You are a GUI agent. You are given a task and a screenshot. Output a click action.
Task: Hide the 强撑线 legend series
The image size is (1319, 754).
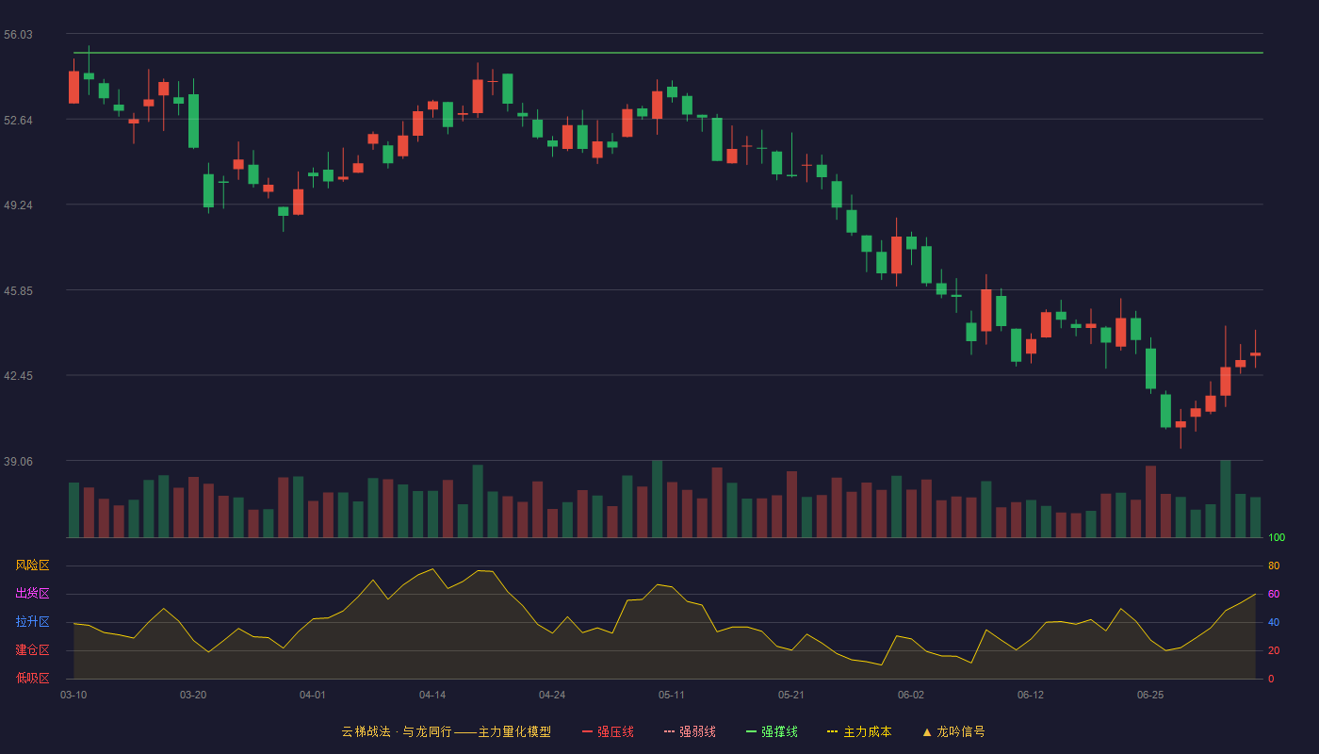point(772,731)
